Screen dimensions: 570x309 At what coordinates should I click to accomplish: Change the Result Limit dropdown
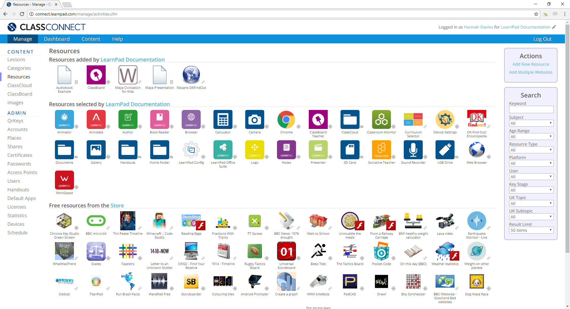pyautogui.click(x=531, y=230)
